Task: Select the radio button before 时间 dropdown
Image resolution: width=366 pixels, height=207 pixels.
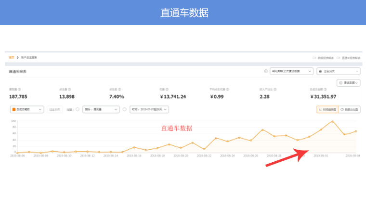Action: pyautogui.click(x=125, y=109)
